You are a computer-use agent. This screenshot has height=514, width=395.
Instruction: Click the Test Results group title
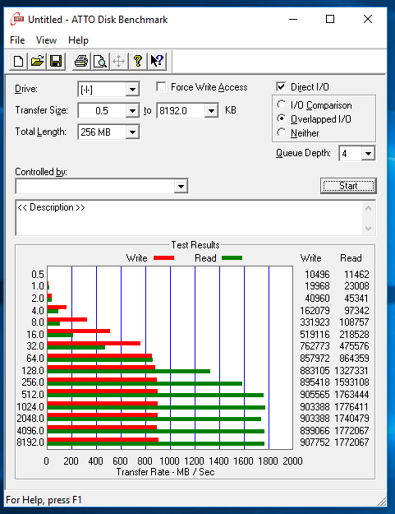195,245
